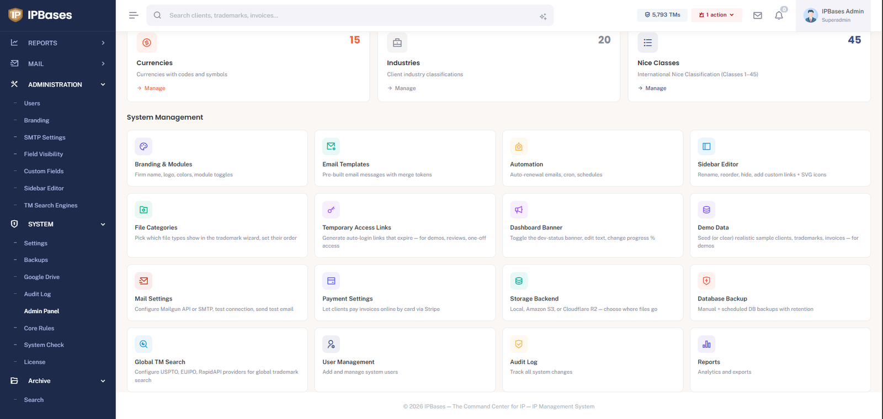Click the 5,793 TMs badge

coord(662,15)
